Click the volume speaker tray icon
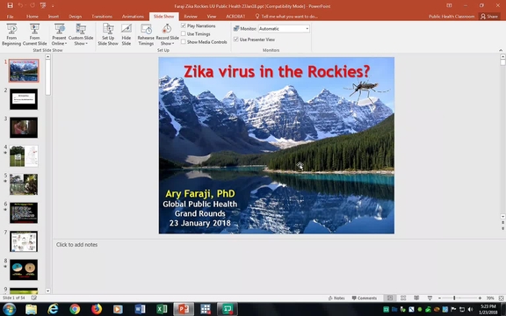Image resolution: width=506 pixels, height=316 pixels. pos(470,310)
